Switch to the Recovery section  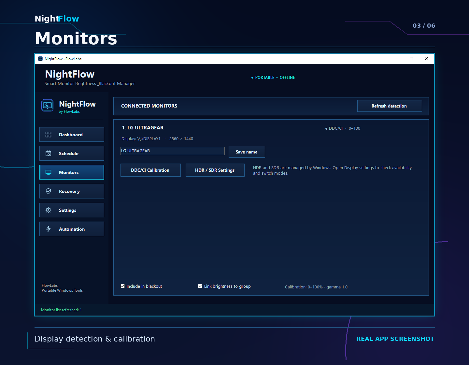tap(72, 191)
